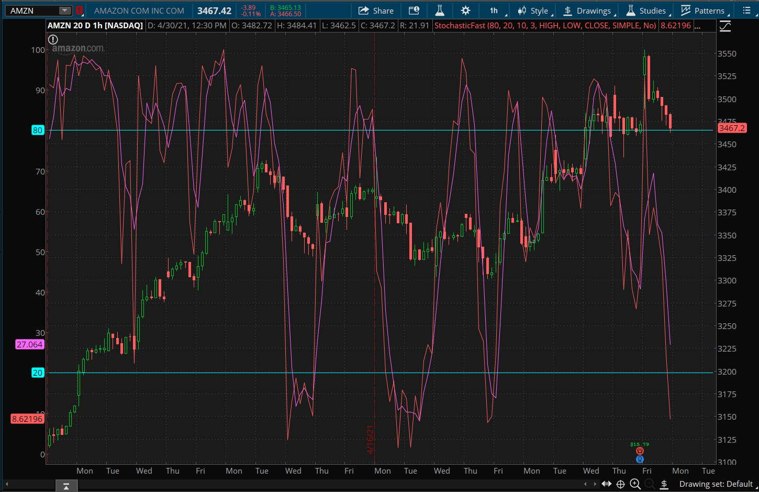The height and width of the screenshot is (492, 759).
Task: Click the beaker flask icon next to the gear
Action: coord(440,10)
